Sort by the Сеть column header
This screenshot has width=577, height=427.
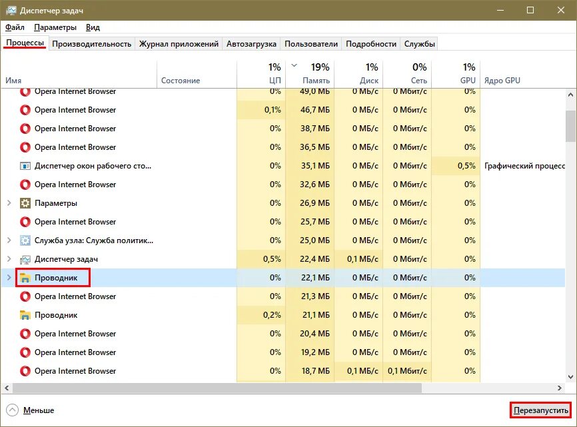407,75
